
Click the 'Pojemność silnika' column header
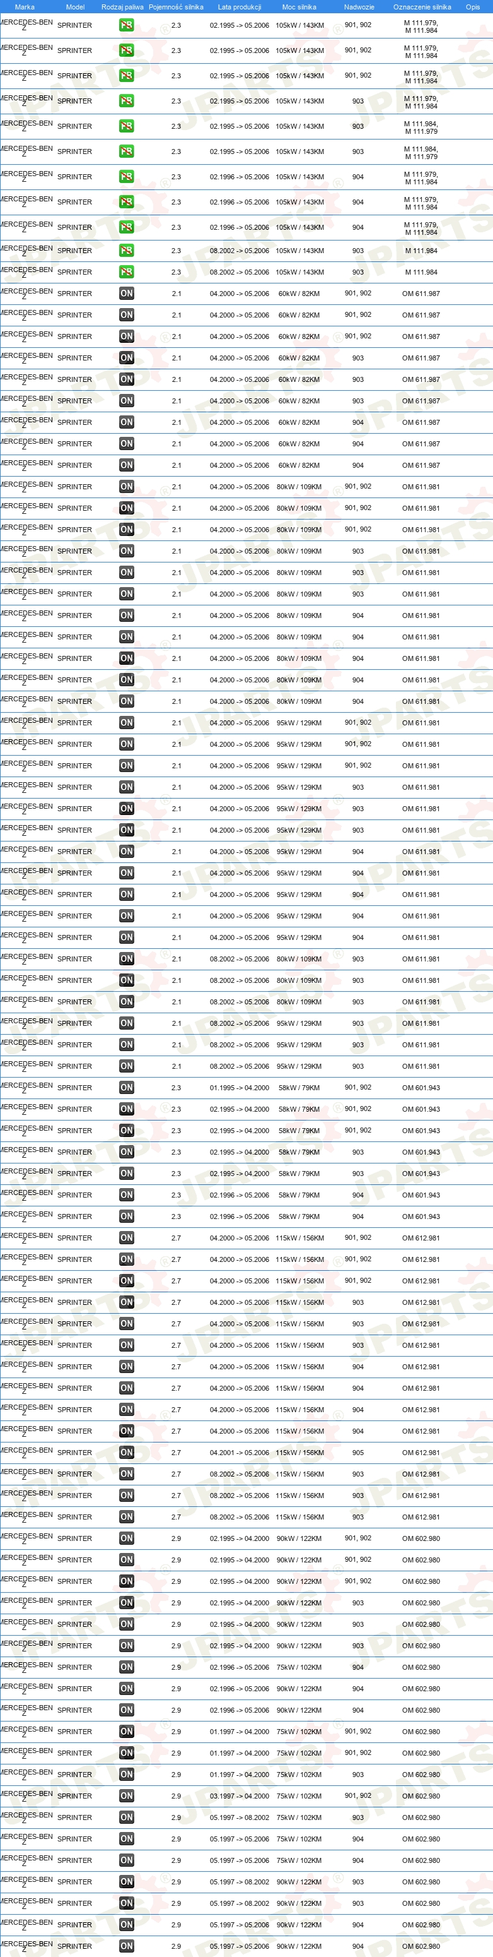click(x=176, y=7)
